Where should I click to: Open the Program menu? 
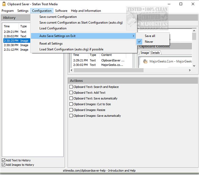click(x=8, y=11)
